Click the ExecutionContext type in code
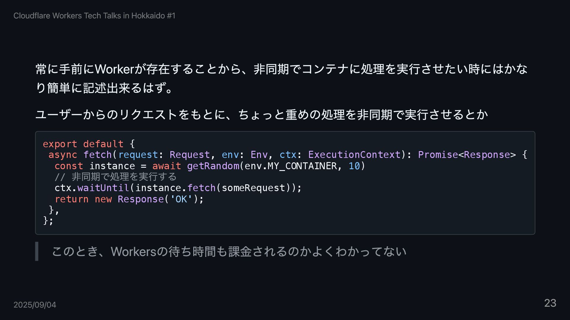The image size is (570, 320). (x=354, y=155)
